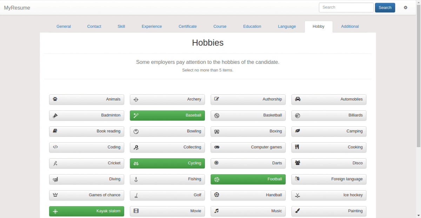Click the gamepad icon on Computer games

click(217, 147)
